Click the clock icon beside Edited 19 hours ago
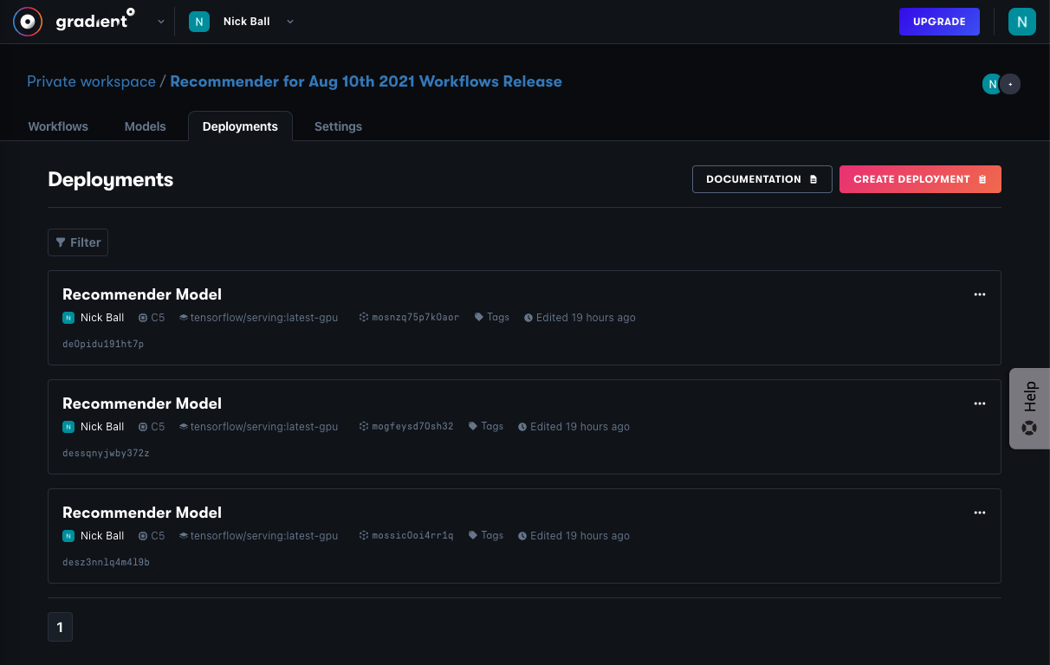Screen dimensions: 1050x665 [x=528, y=317]
